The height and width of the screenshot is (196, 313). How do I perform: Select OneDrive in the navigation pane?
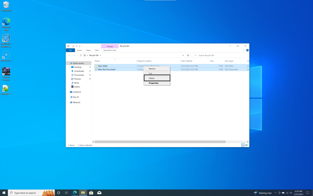pos(77,92)
